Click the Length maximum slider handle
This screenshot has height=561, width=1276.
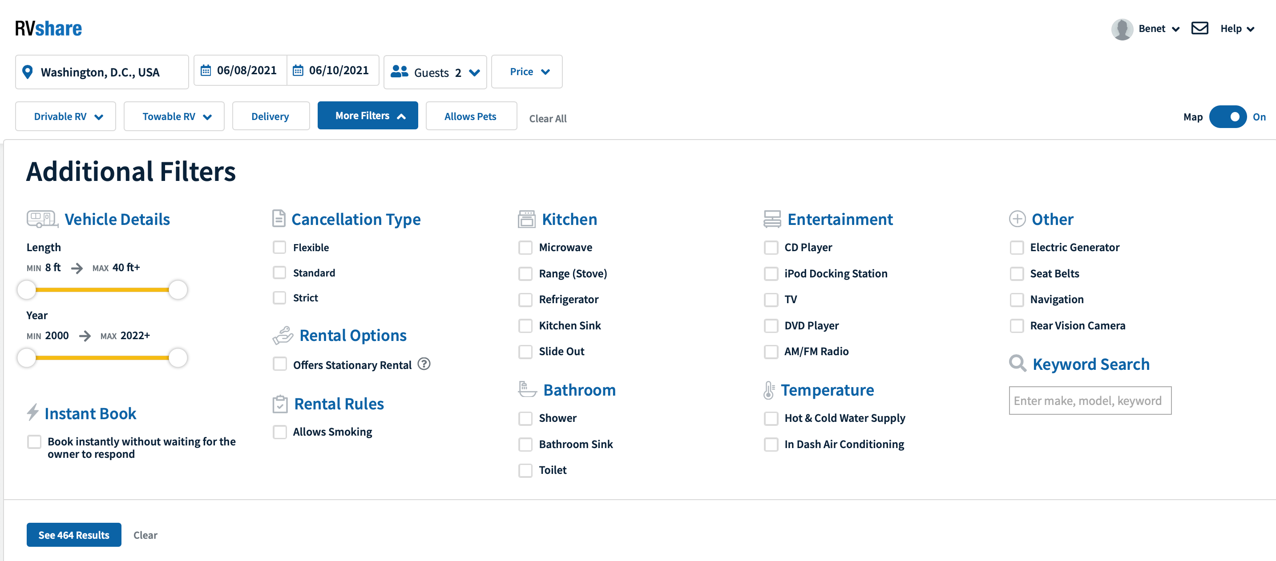pos(178,290)
